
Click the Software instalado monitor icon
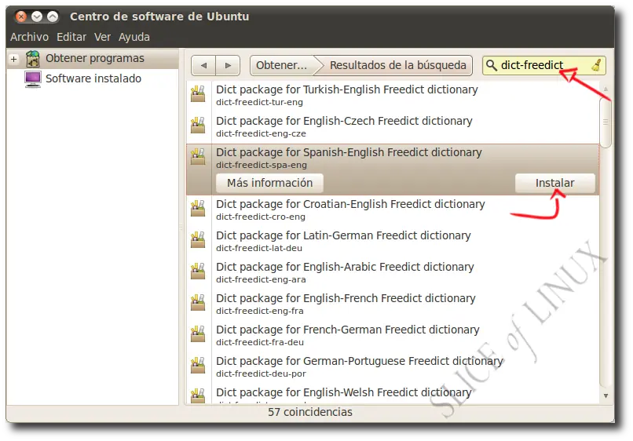[33, 79]
